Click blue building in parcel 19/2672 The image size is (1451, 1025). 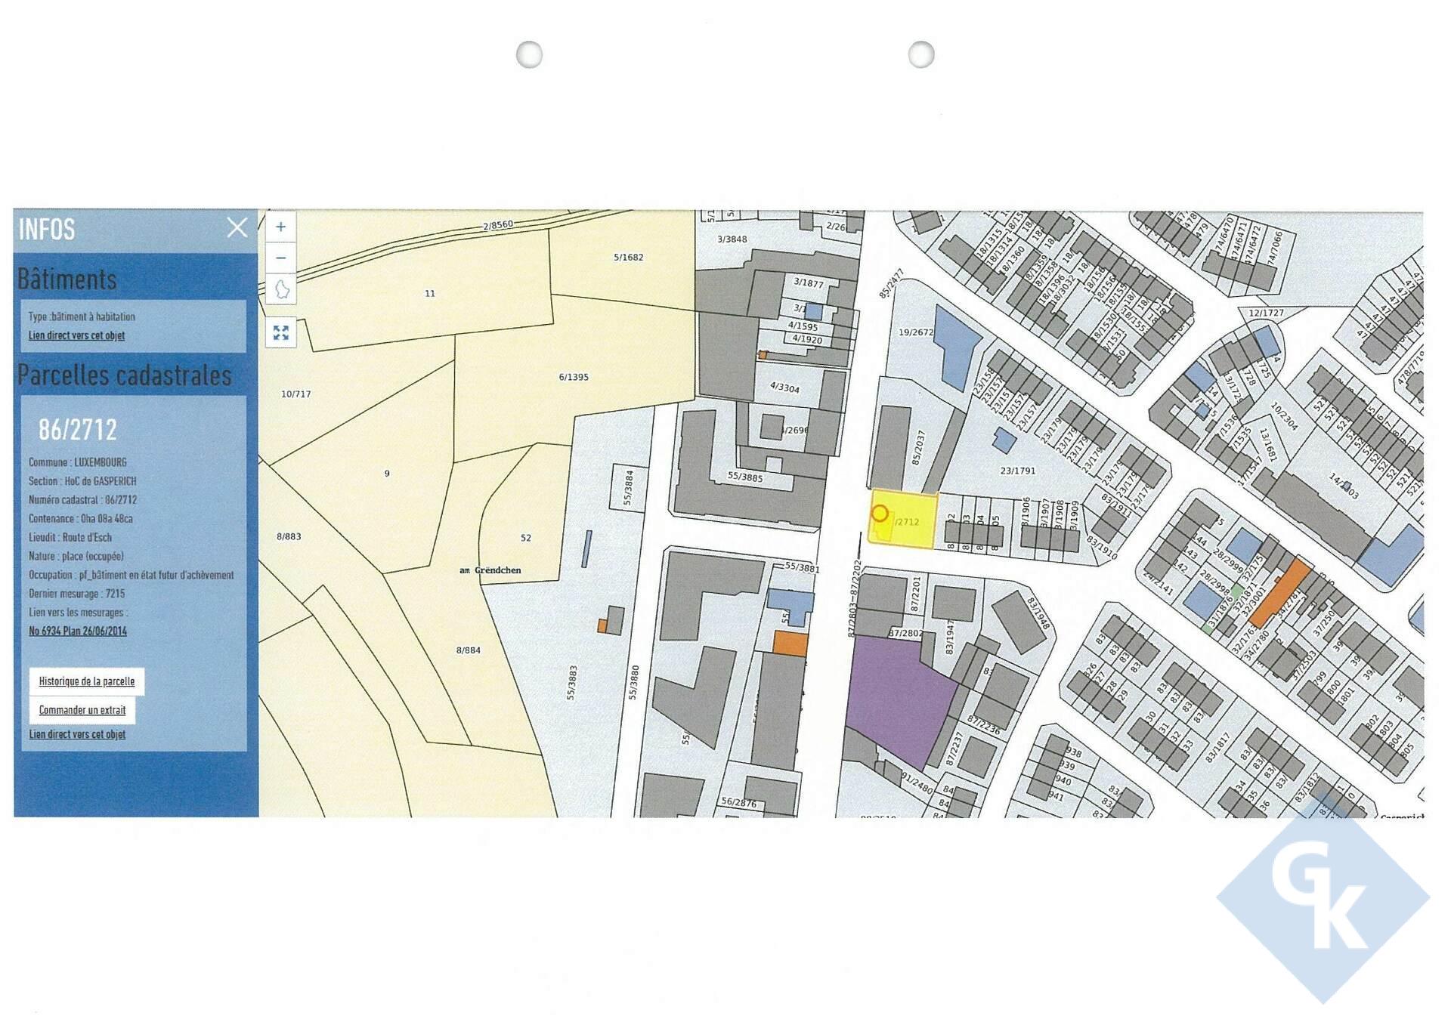pyautogui.click(x=956, y=347)
